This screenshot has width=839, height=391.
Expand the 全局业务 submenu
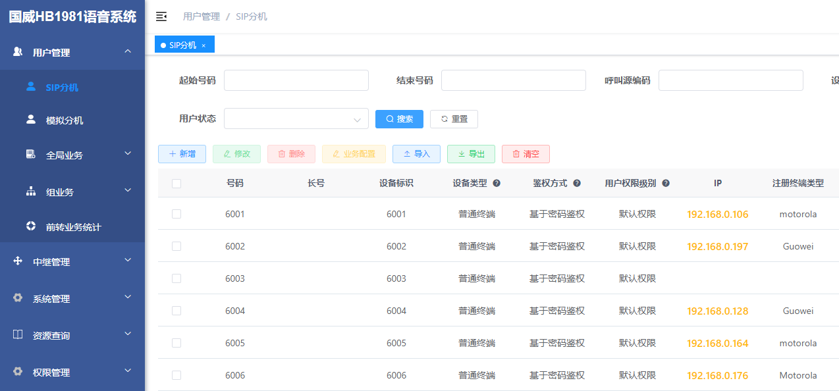pos(72,155)
